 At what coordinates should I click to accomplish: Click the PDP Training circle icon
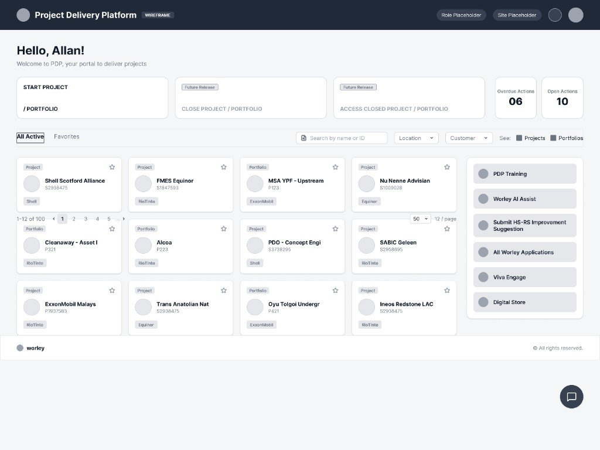tap(483, 173)
